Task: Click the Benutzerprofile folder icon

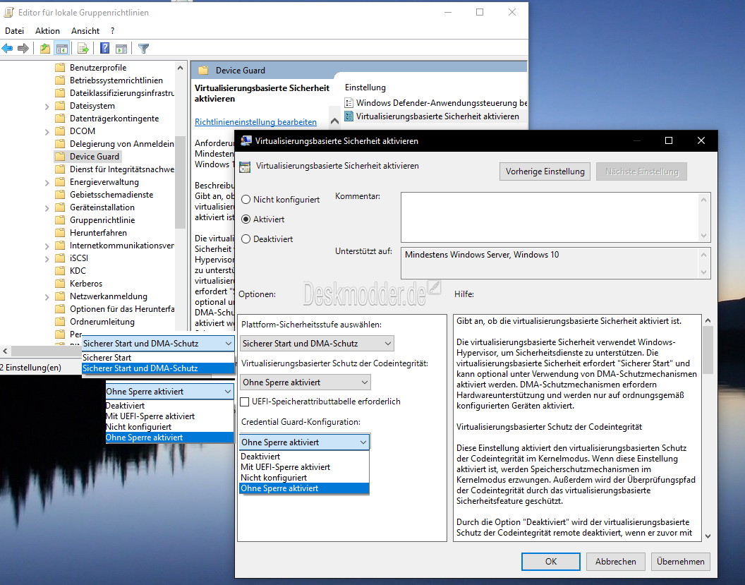Action: tap(60, 68)
